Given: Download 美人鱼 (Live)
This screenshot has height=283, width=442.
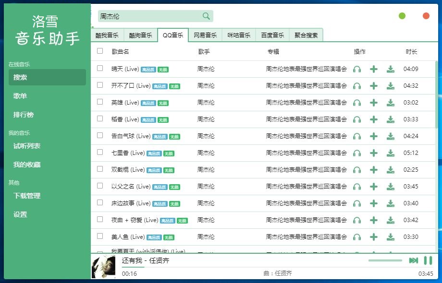Looking at the screenshot, I should tap(391, 237).
